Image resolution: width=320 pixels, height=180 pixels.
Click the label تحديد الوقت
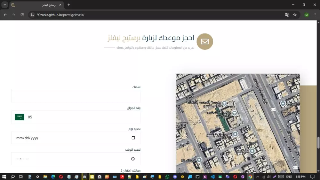133,150
